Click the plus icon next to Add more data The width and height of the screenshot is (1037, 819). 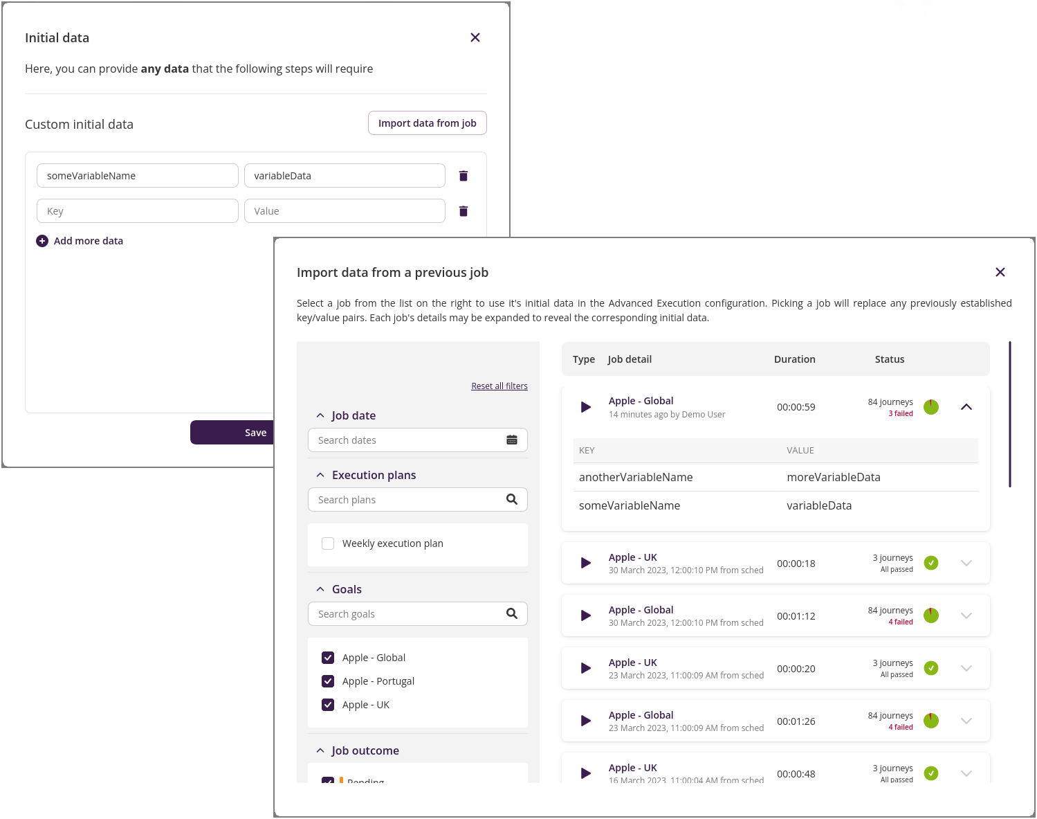click(42, 240)
